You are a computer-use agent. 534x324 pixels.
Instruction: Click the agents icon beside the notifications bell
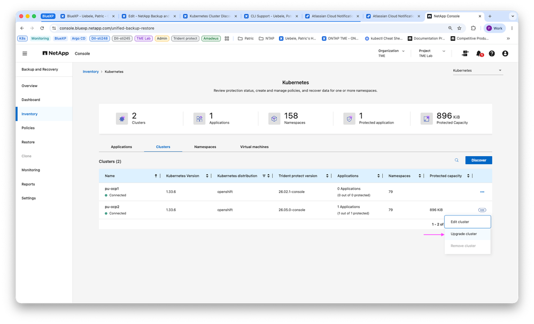pos(465,53)
